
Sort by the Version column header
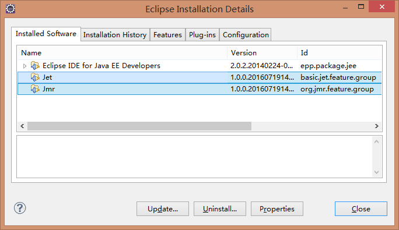coord(262,53)
